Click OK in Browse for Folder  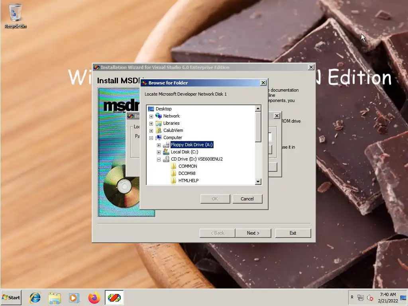215,199
